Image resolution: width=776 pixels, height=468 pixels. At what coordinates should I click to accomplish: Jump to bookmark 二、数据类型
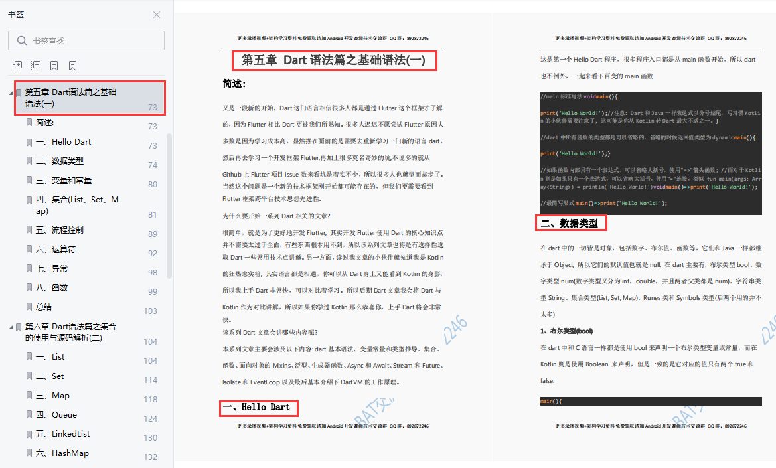(x=59, y=161)
